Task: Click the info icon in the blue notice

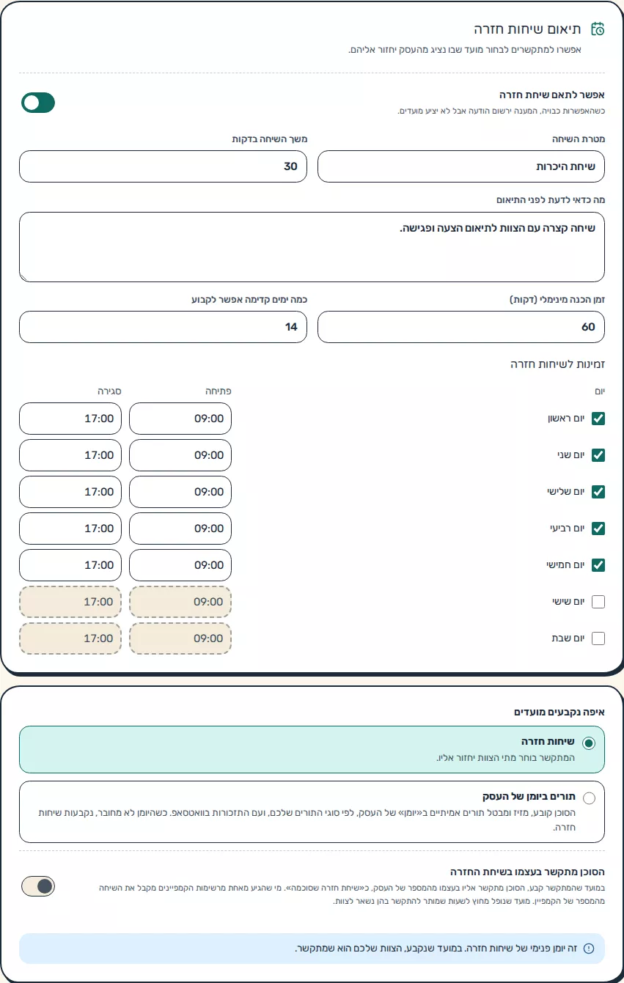Action: coord(589,949)
